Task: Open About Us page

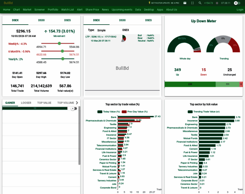Action: click(x=171, y=10)
